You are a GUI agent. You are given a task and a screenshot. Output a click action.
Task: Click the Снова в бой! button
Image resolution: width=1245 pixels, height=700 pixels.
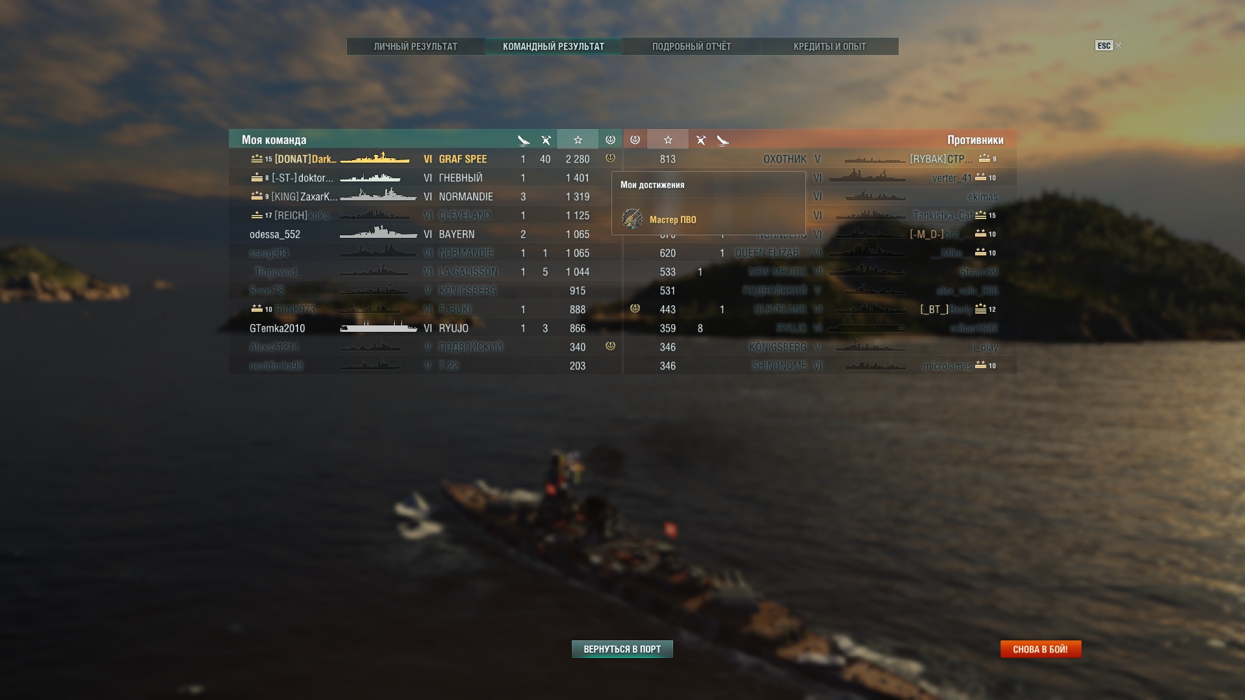click(x=1041, y=649)
